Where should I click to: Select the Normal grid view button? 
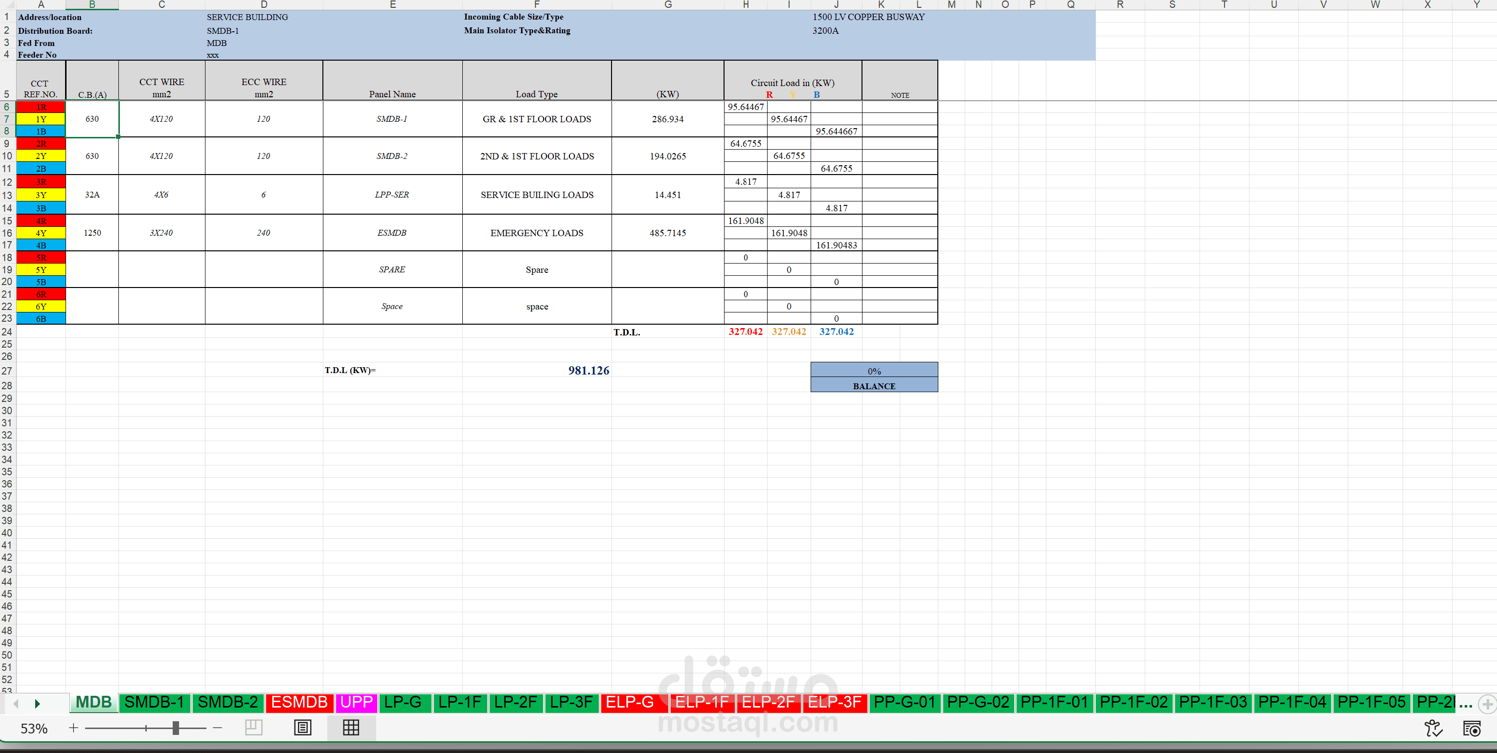[351, 728]
